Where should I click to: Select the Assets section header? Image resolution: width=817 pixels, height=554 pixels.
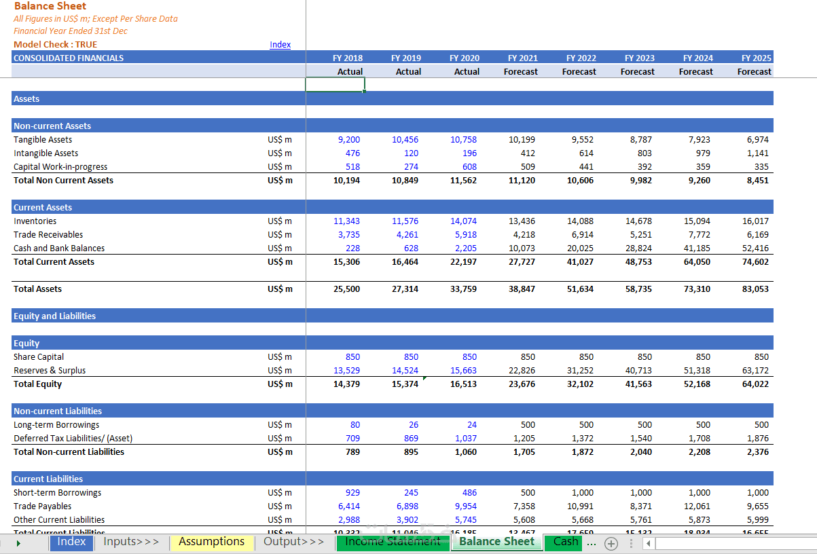(x=26, y=99)
